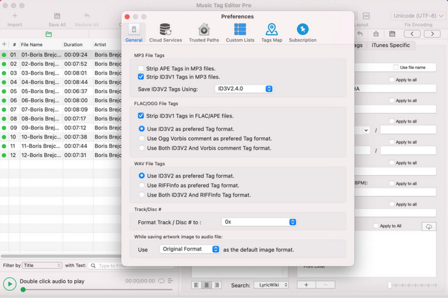Viewport: 448px width, 298px height.
Task: Open the Custom Lists preferences tab
Action: point(240,33)
